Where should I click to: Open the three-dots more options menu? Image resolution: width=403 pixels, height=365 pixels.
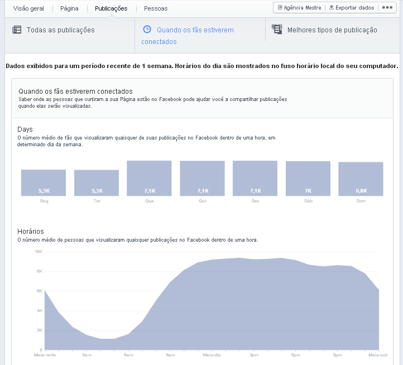387,8
